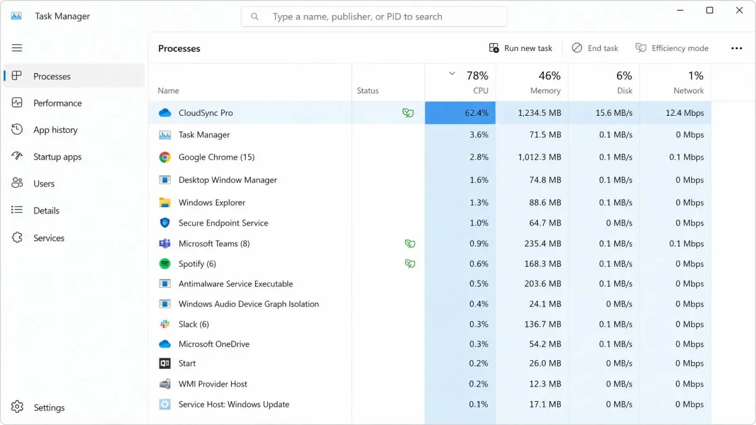
Task: Click the Start process icon
Action: point(165,363)
